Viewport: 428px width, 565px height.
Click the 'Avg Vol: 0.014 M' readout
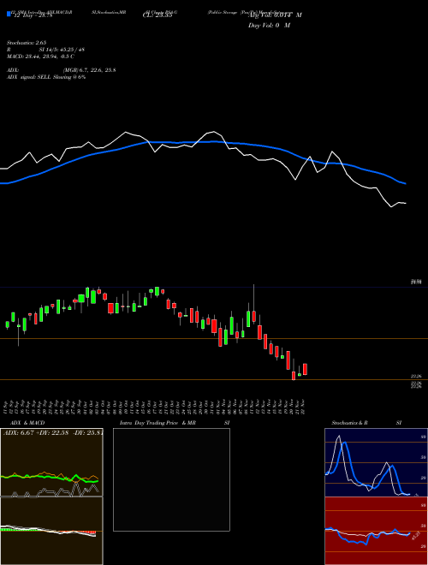click(275, 15)
